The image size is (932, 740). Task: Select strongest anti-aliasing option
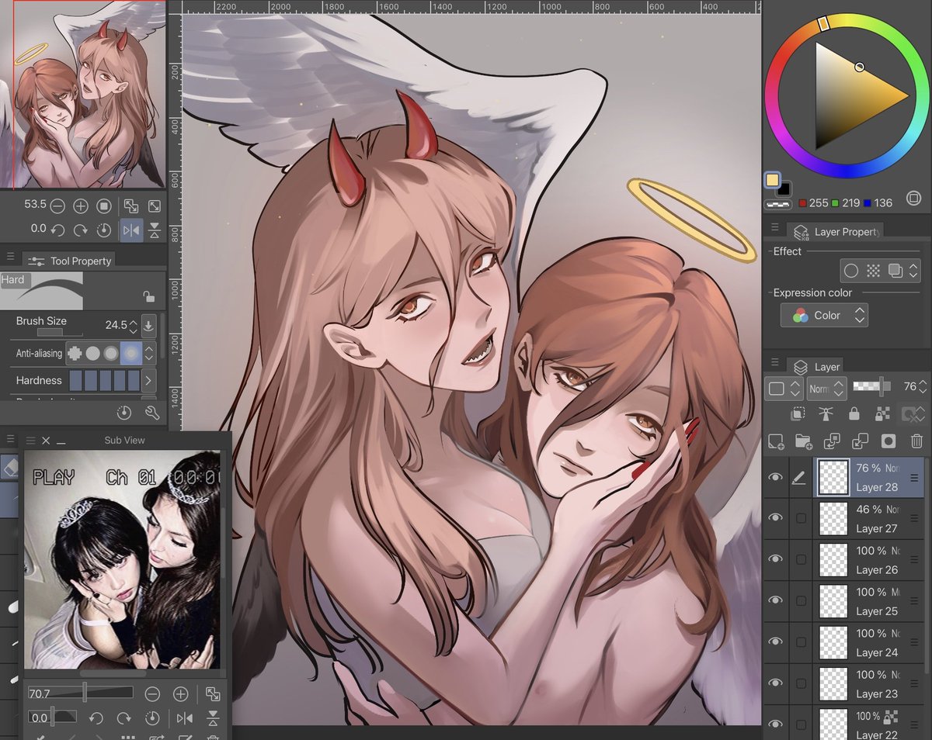tap(130, 353)
